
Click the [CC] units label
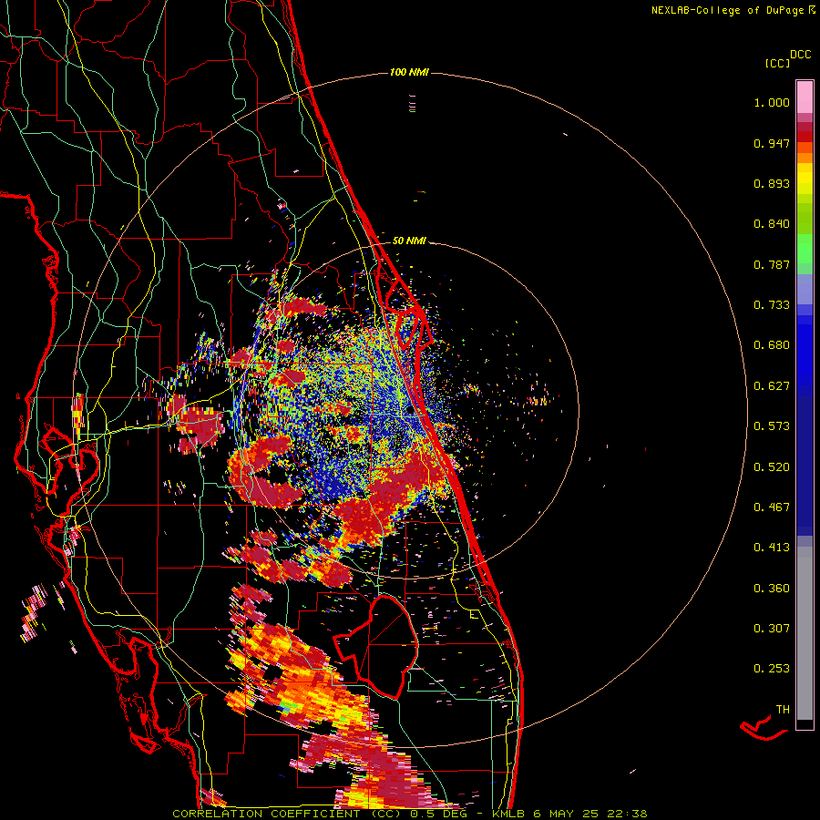point(777,63)
